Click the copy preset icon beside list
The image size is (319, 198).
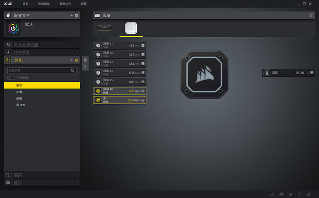[85, 60]
